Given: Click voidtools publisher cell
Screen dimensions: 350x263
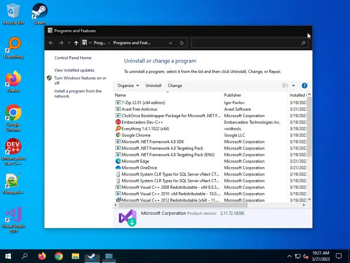Looking at the screenshot, I should point(232,129).
